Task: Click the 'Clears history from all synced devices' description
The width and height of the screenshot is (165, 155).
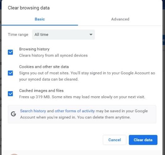Action: (x=53, y=55)
